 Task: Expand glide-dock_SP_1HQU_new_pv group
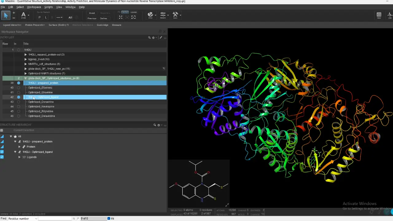(x=26, y=69)
